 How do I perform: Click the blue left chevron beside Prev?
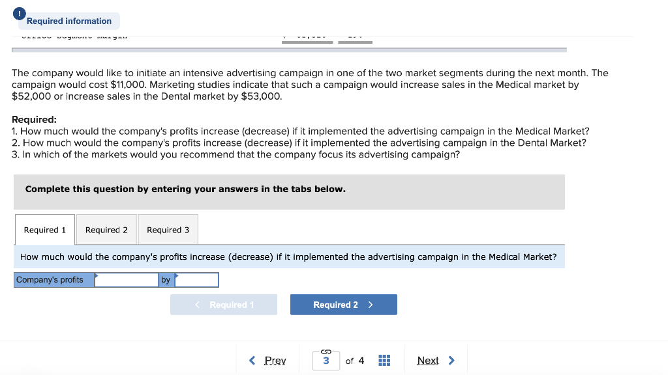tap(252, 360)
